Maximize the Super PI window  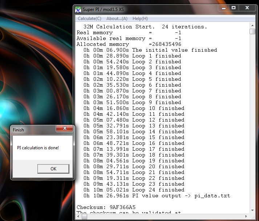234,8
